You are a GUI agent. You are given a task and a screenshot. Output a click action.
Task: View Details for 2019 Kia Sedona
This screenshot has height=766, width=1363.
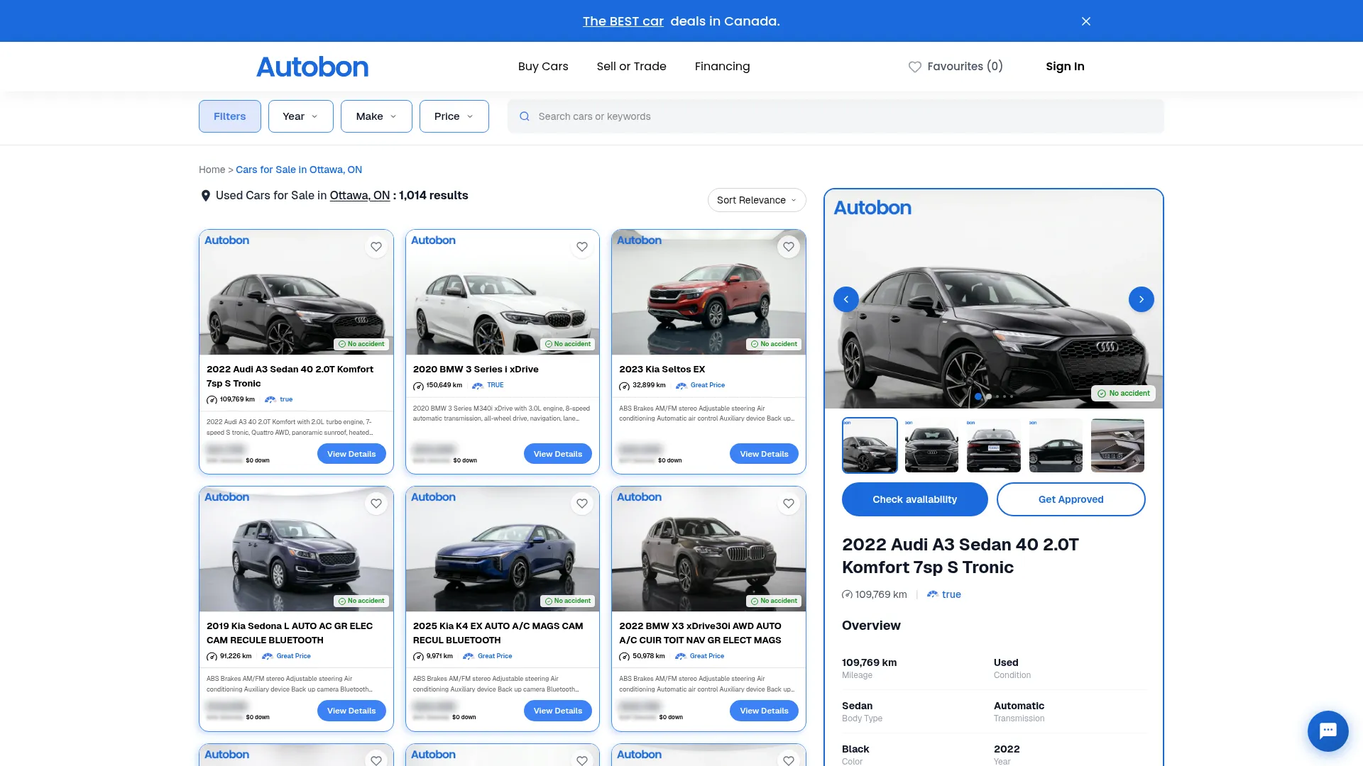tap(351, 711)
